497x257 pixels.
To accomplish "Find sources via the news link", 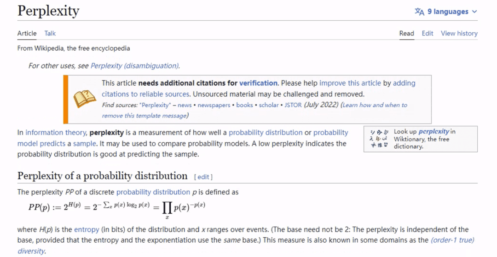I will coord(185,105).
